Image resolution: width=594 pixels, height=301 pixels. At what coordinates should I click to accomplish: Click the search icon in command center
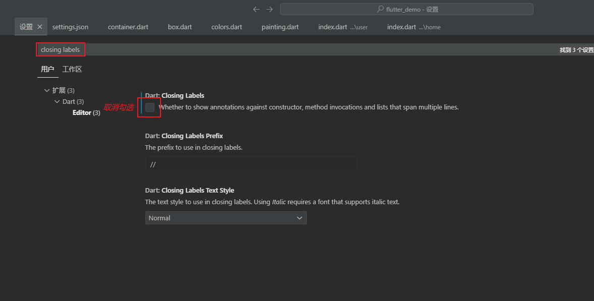[x=381, y=10]
